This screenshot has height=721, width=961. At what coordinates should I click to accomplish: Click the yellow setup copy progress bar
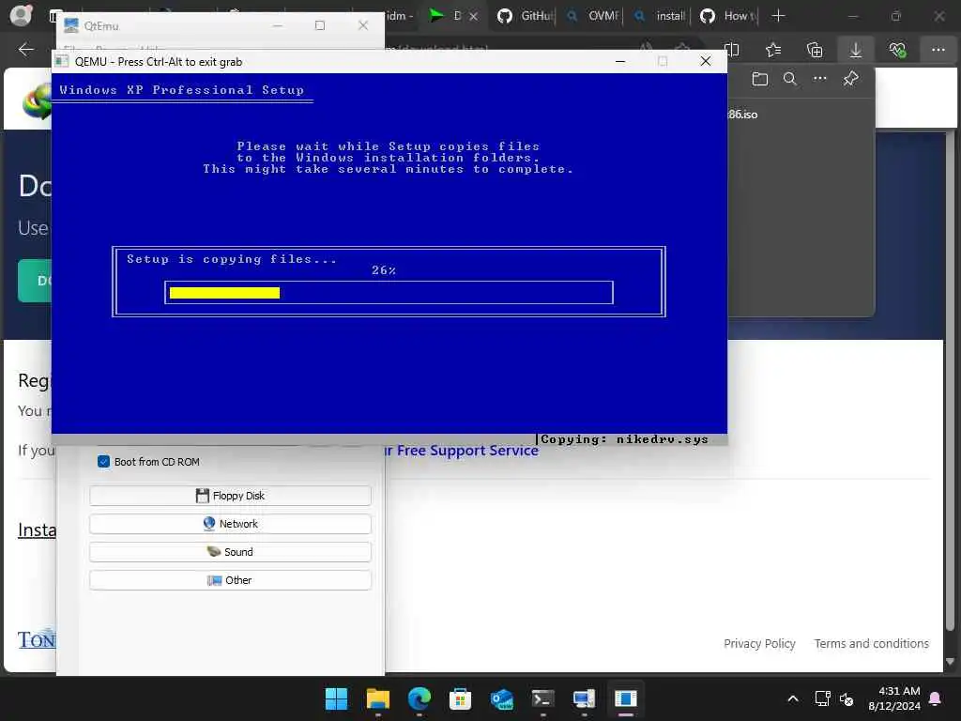(224, 293)
